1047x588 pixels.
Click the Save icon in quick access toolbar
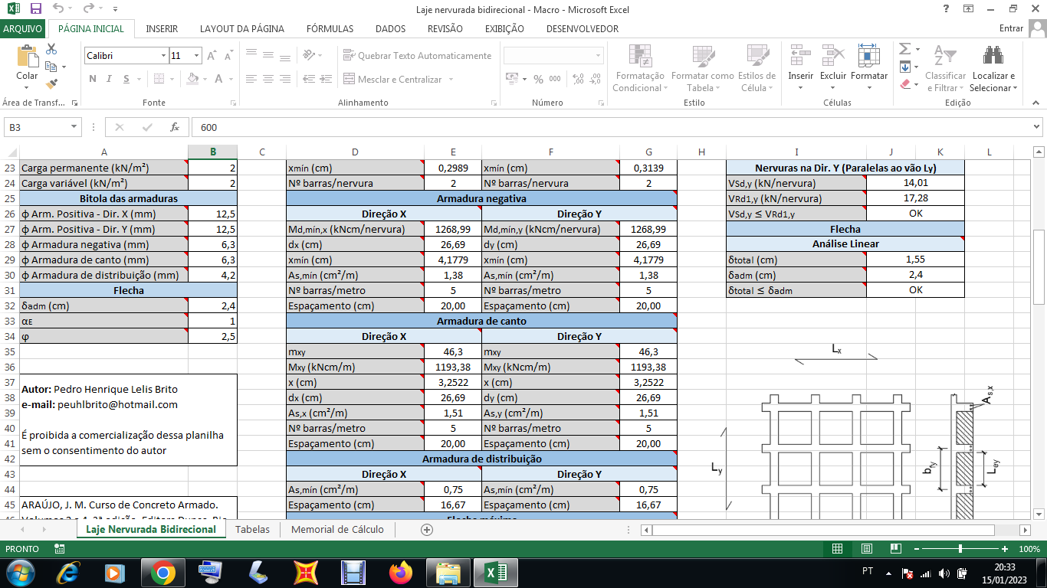point(36,9)
